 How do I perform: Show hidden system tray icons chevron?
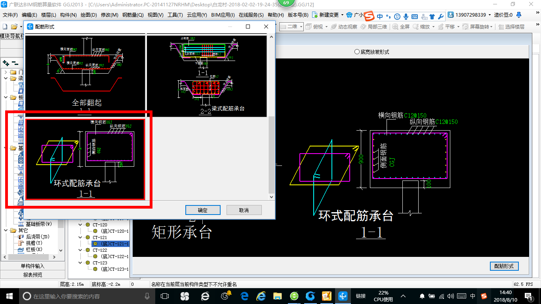[403, 296]
